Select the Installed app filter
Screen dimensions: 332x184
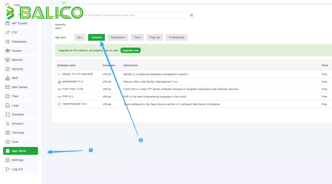(96, 37)
